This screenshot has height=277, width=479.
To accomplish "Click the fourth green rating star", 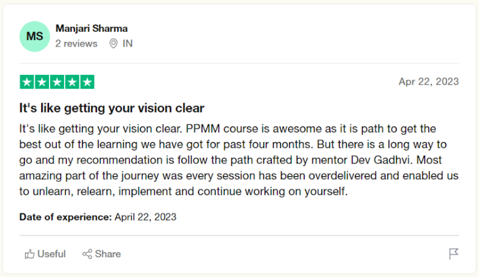I will 72,82.
